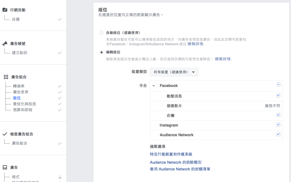Click the Audience Network platform label

tap(176, 135)
